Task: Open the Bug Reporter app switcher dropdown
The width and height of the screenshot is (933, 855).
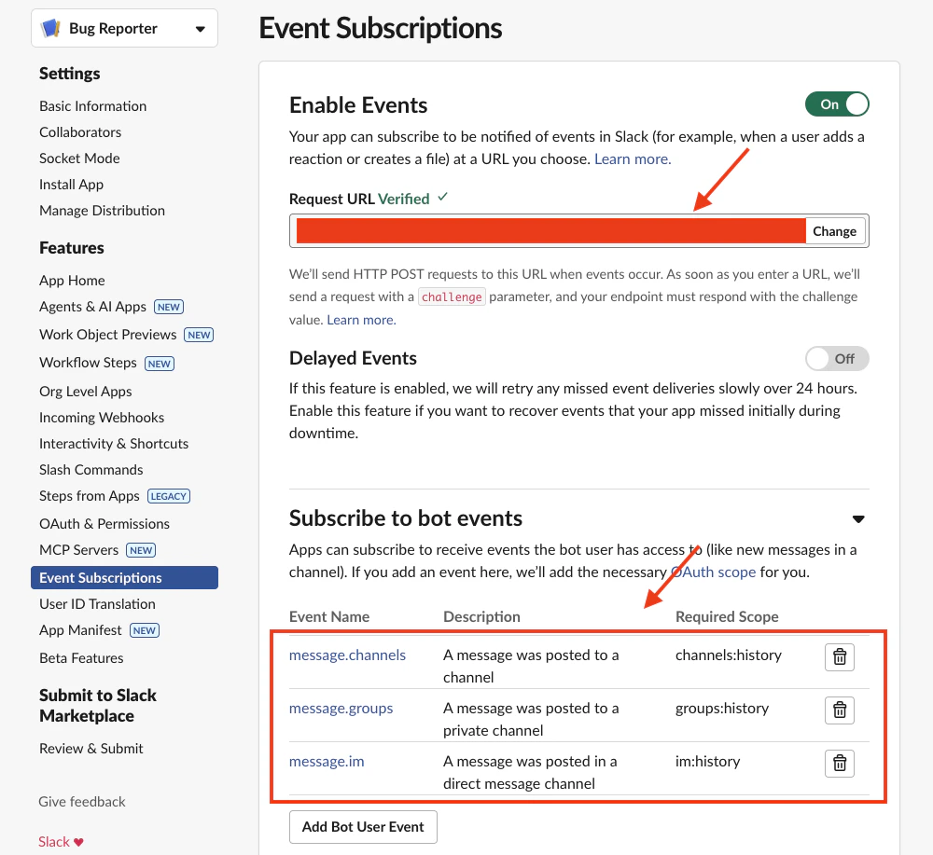Action: pyautogui.click(x=200, y=28)
